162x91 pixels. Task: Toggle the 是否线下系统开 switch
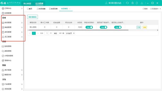[104, 27]
